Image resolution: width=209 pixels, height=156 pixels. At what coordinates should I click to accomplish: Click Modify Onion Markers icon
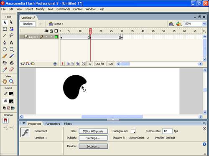pos(83,64)
